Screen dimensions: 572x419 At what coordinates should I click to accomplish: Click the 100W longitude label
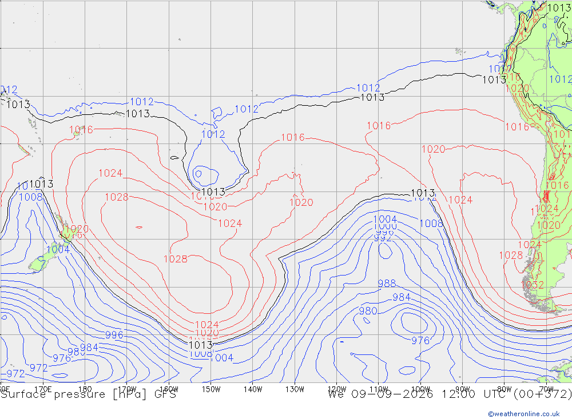pos(420,389)
